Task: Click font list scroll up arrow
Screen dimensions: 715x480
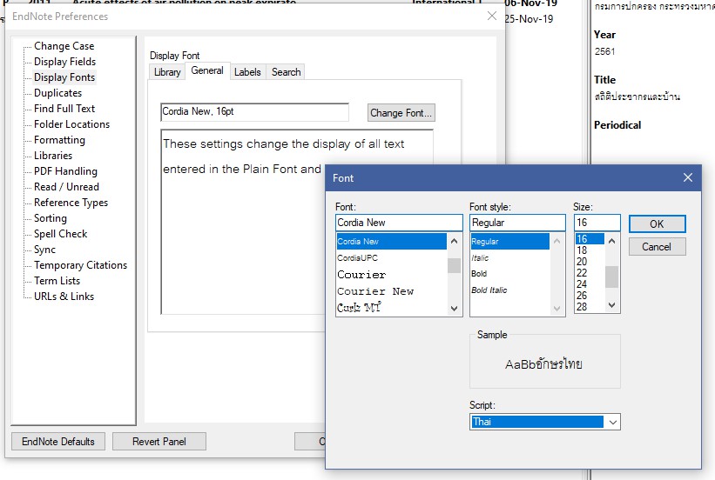Action: (455, 241)
